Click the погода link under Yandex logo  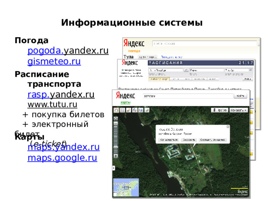[134, 51]
